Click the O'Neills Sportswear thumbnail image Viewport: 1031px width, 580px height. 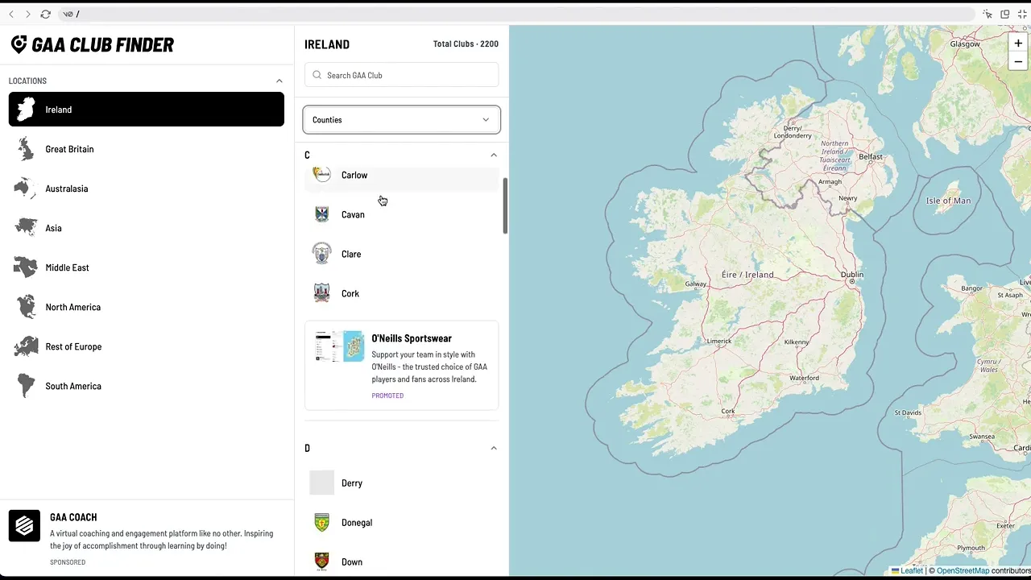[x=339, y=346]
